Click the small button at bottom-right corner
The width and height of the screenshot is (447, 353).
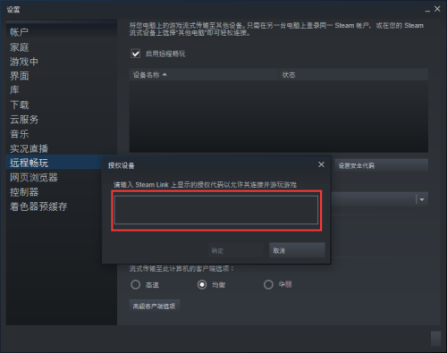pos(435,339)
